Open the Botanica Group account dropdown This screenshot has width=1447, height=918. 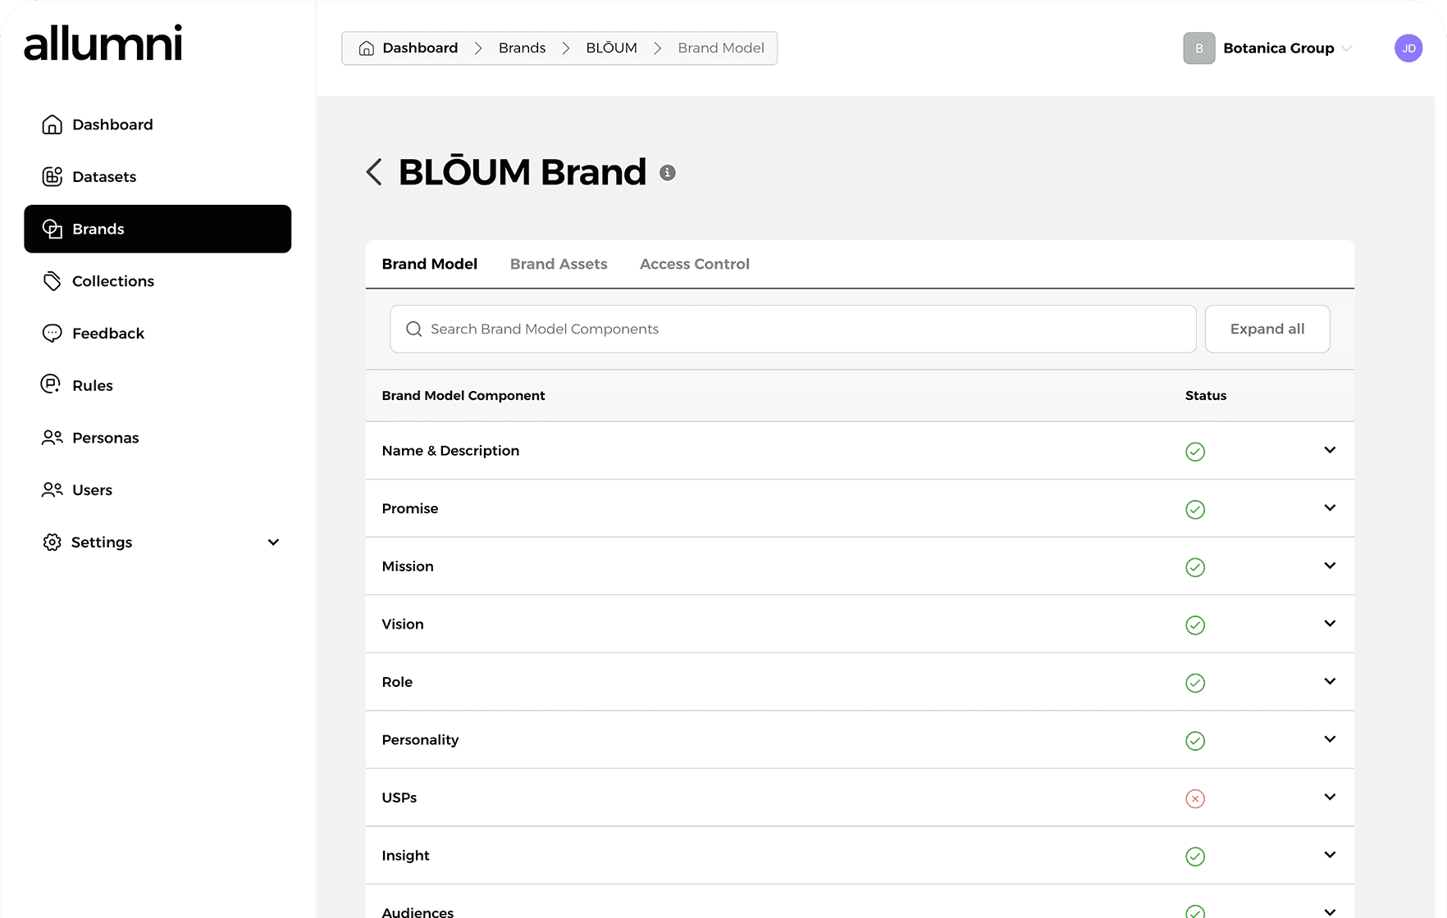coord(1278,48)
